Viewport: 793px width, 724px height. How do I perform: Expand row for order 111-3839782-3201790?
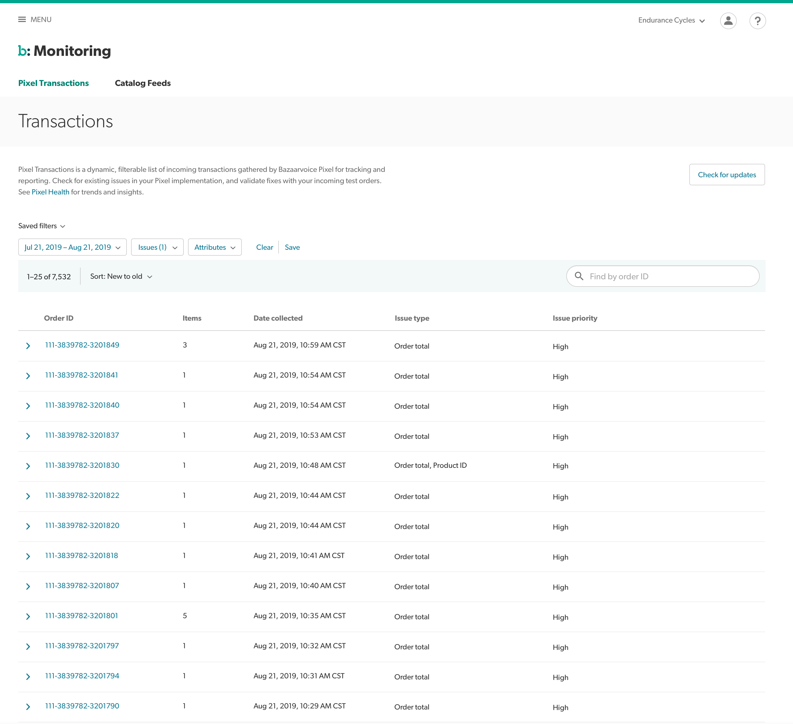28,707
